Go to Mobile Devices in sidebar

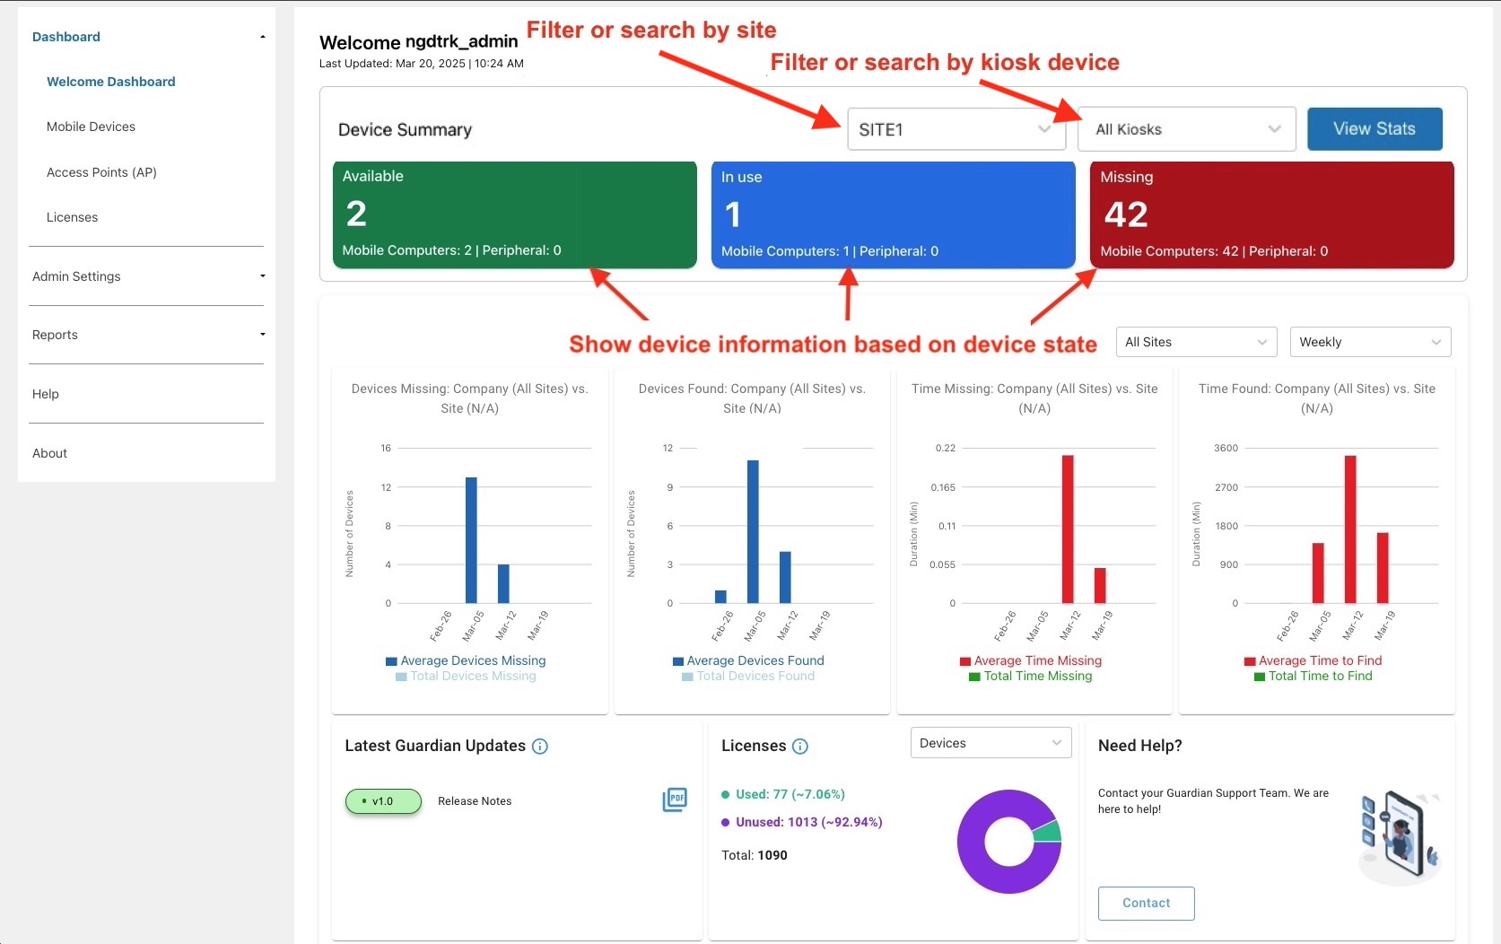(x=91, y=127)
